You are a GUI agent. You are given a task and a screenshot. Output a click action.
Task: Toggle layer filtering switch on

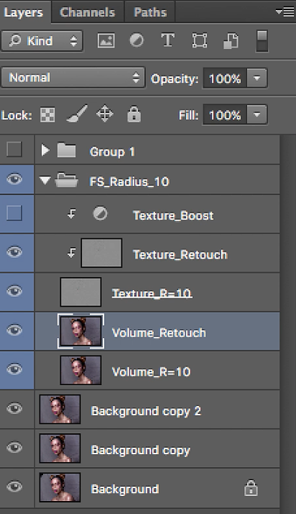[262, 41]
